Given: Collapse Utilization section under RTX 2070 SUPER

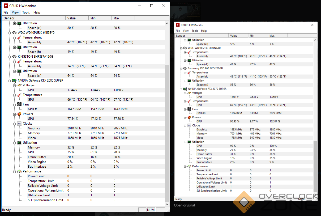Looking at the screenshot, I should coord(185,142).
